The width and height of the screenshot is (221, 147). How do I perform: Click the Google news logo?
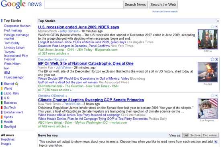tap(21, 4)
